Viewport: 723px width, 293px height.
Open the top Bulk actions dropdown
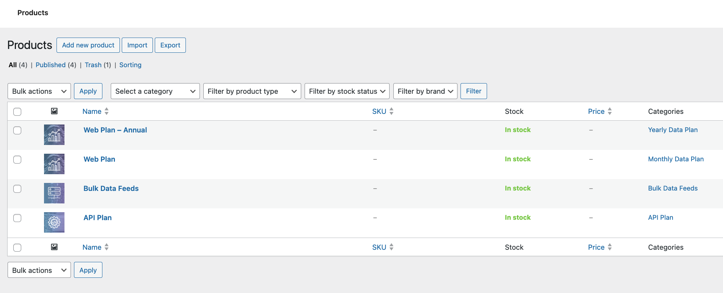39,91
